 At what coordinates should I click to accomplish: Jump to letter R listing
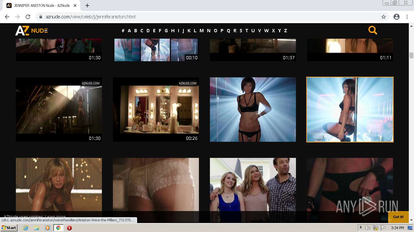(235, 31)
